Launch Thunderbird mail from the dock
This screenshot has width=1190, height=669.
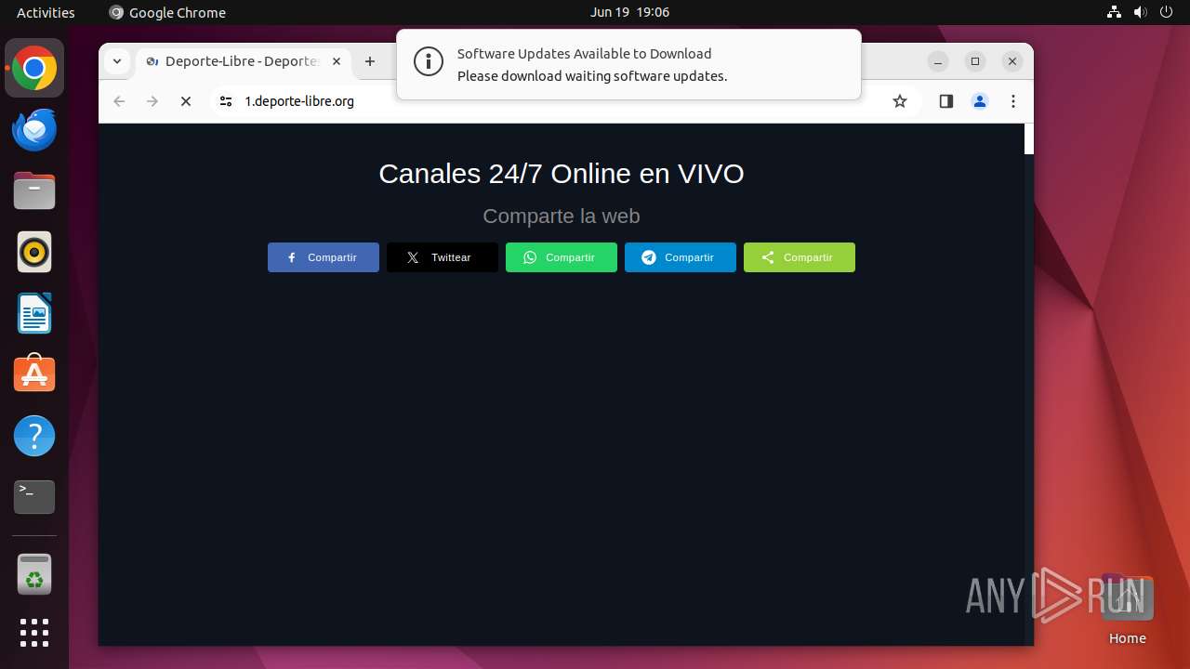[x=34, y=129]
